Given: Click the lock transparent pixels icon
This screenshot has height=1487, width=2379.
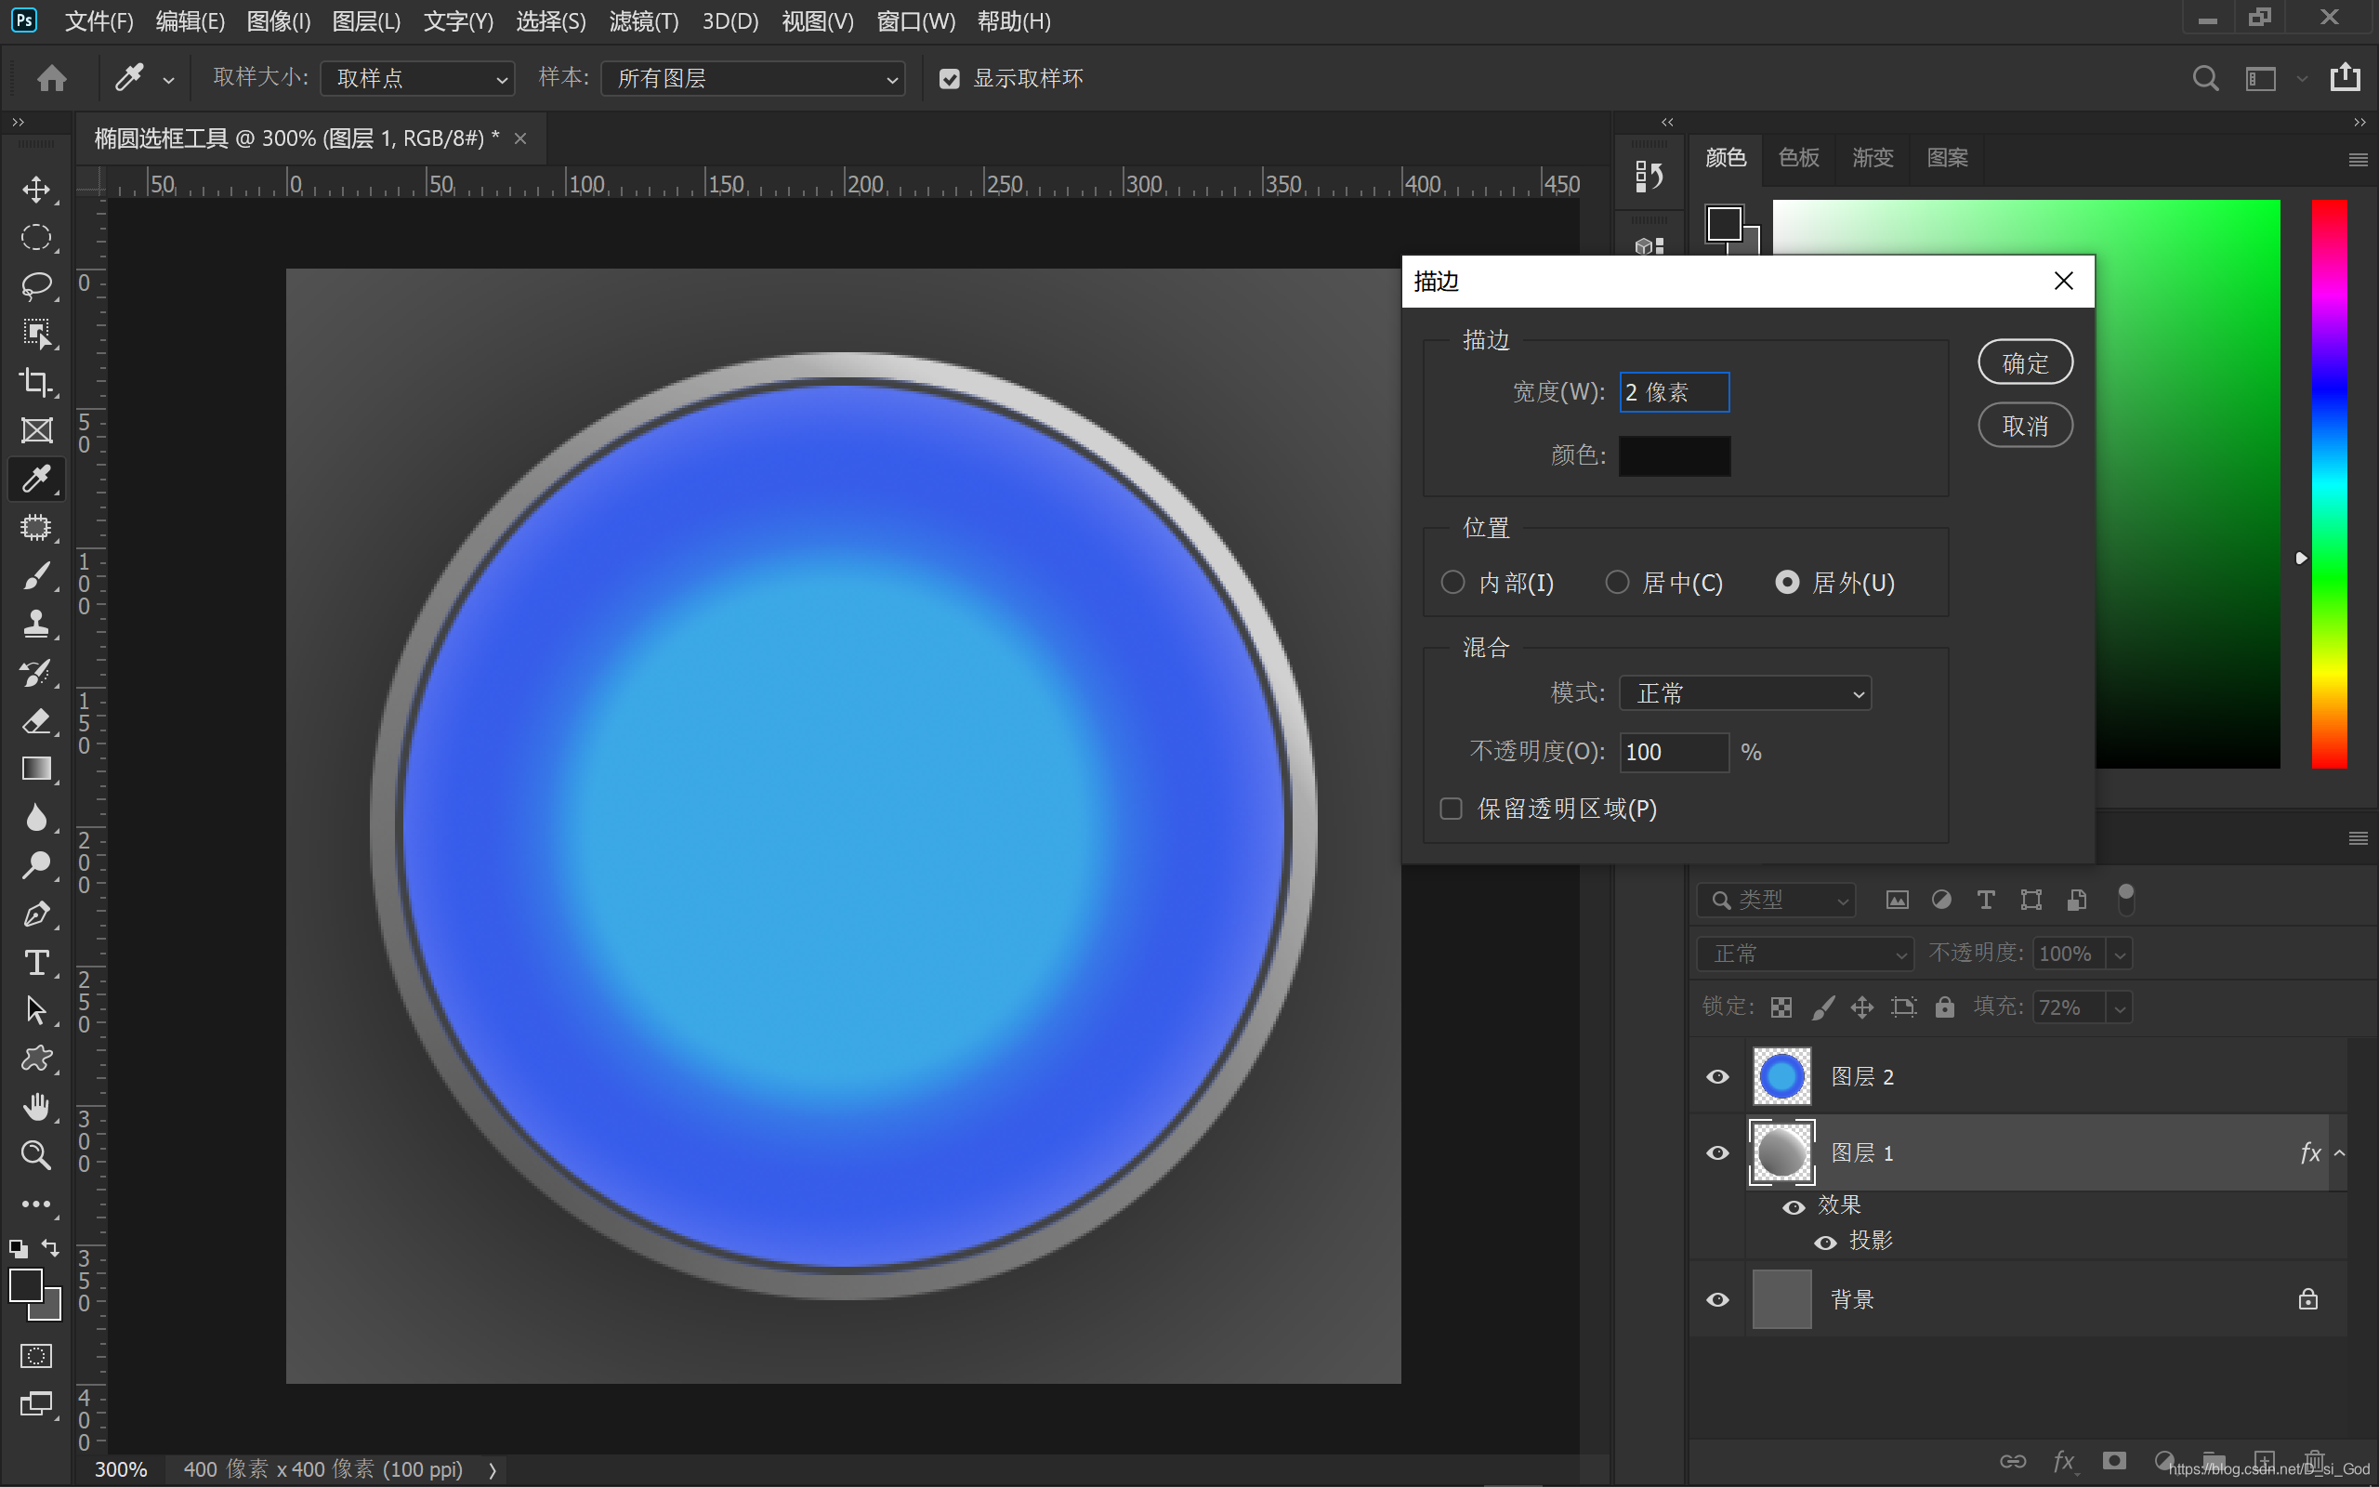Looking at the screenshot, I should (1781, 1007).
